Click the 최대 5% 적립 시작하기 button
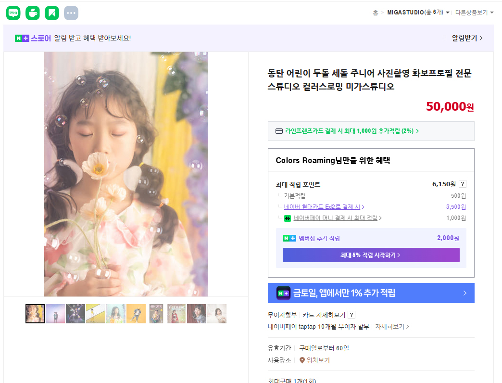 pyautogui.click(x=371, y=255)
